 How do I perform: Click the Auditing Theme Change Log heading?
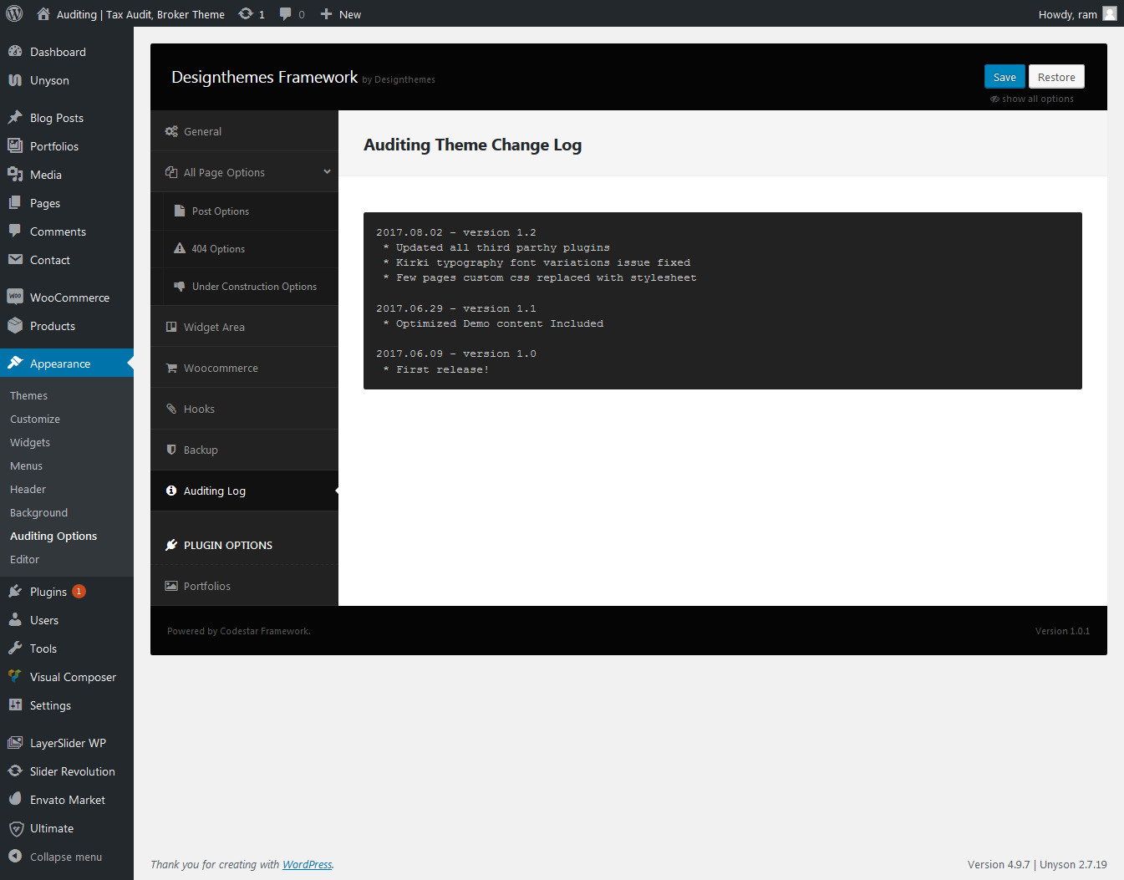[472, 145]
